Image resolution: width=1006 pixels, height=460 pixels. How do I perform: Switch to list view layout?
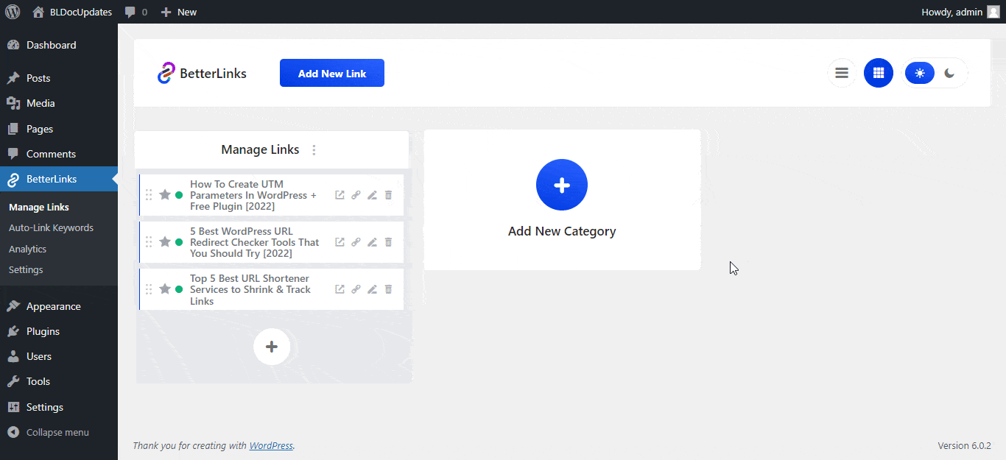coord(841,73)
